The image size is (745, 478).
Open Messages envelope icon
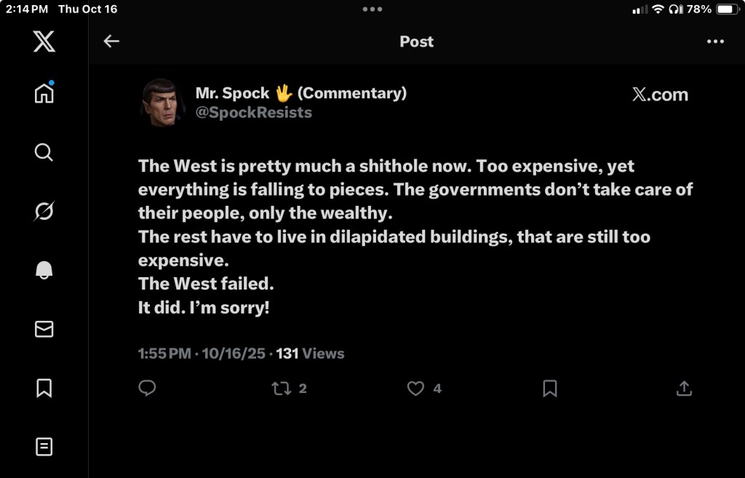click(44, 330)
